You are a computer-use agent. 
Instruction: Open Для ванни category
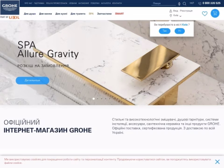click(x=45, y=14)
